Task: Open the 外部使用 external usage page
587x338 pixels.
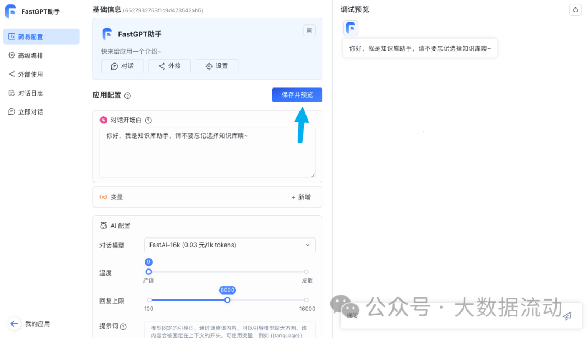Action: (x=29, y=74)
